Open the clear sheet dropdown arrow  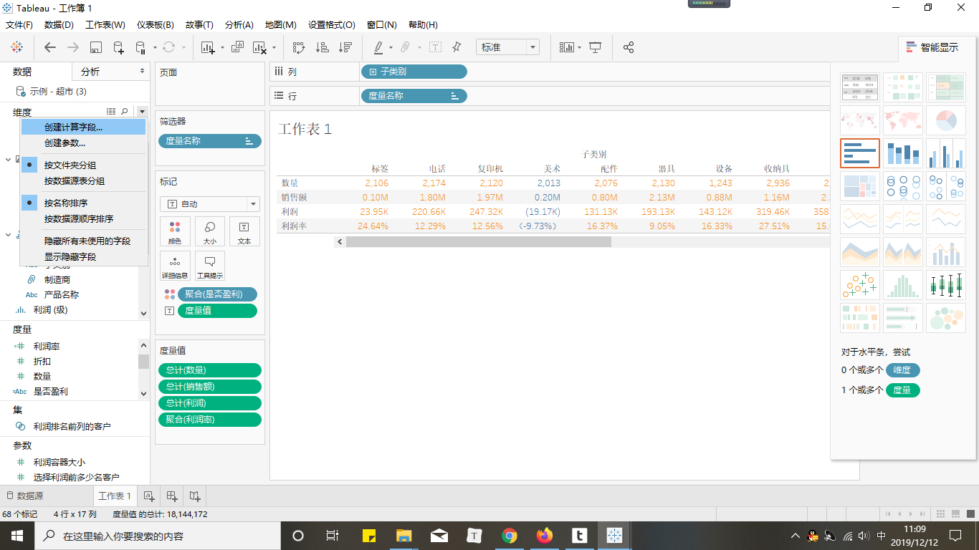click(x=274, y=48)
